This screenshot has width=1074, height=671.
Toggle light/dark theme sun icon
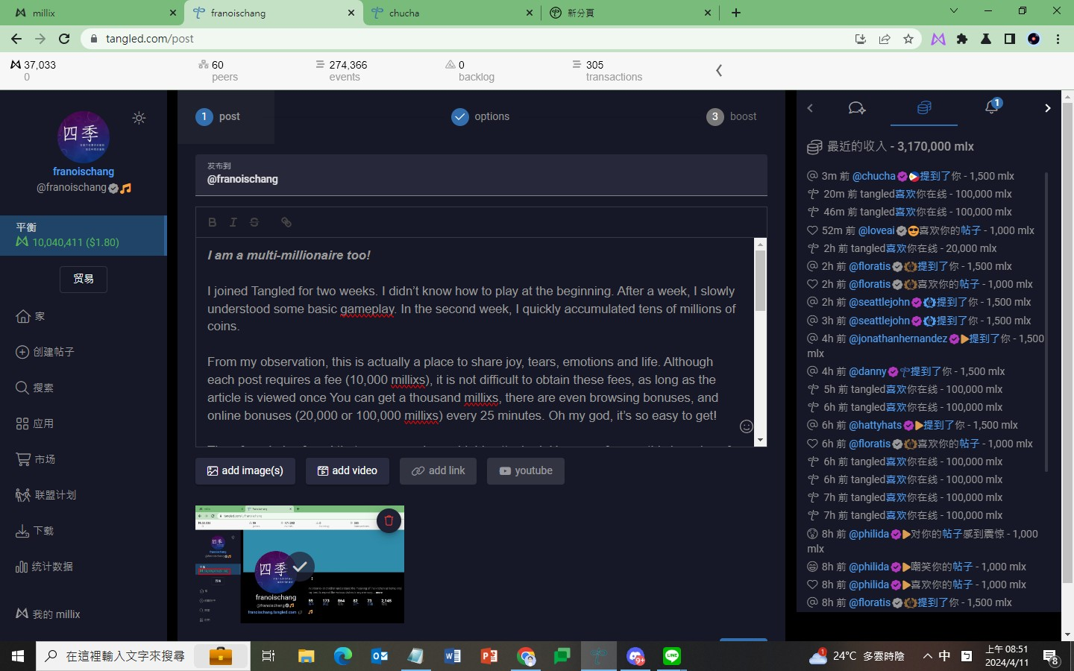[x=139, y=118]
